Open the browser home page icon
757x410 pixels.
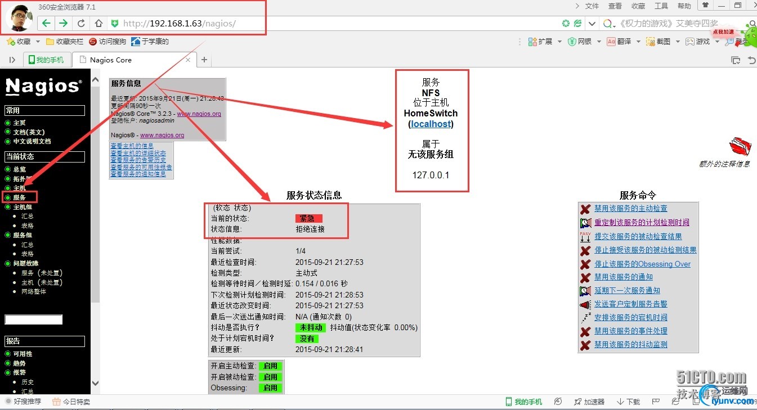click(98, 23)
